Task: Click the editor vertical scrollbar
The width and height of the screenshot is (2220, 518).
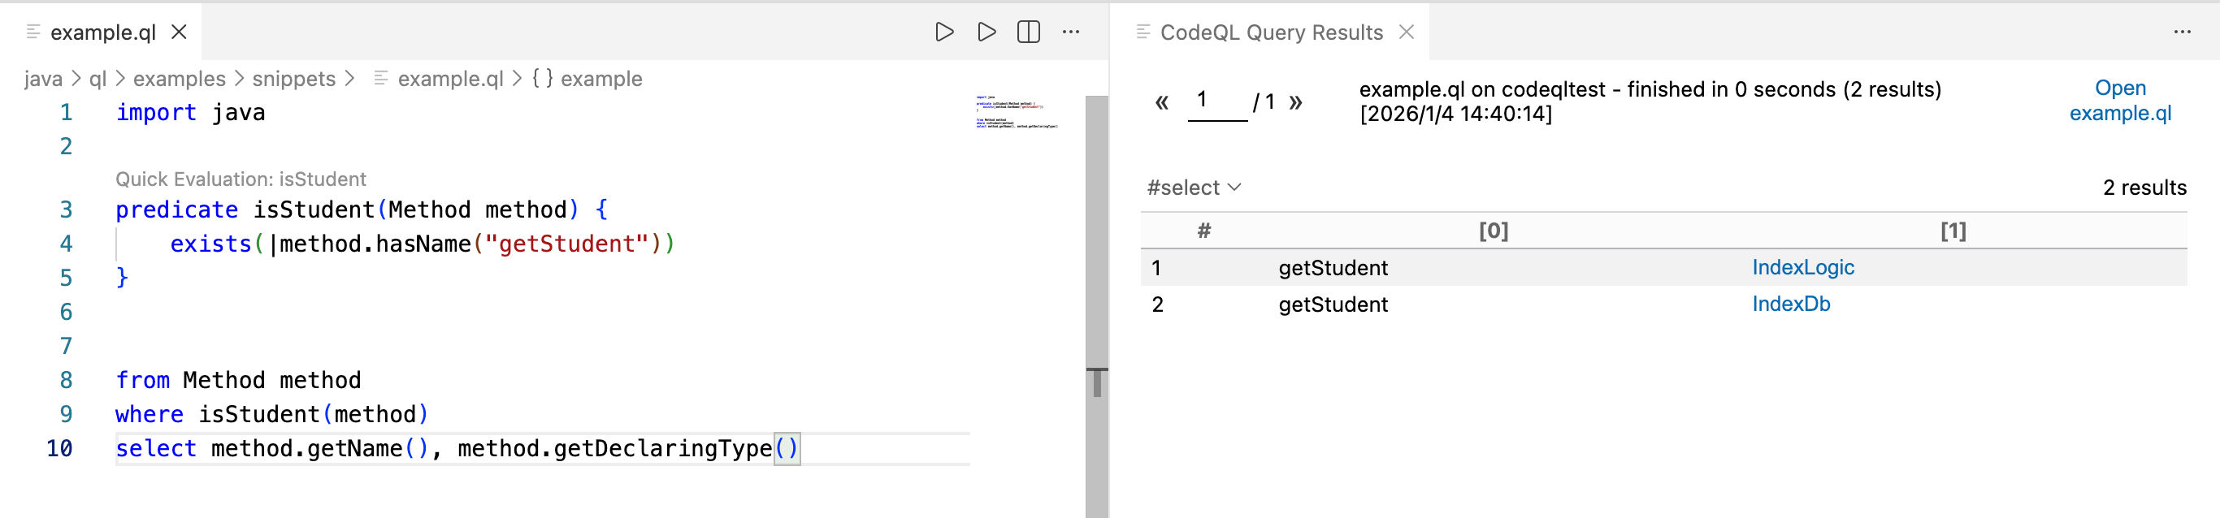Action: [x=1096, y=258]
